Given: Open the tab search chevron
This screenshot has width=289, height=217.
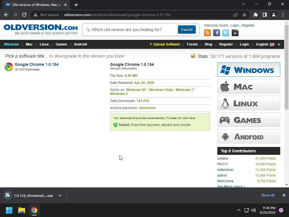Looking at the screenshot, I should 244,4.
